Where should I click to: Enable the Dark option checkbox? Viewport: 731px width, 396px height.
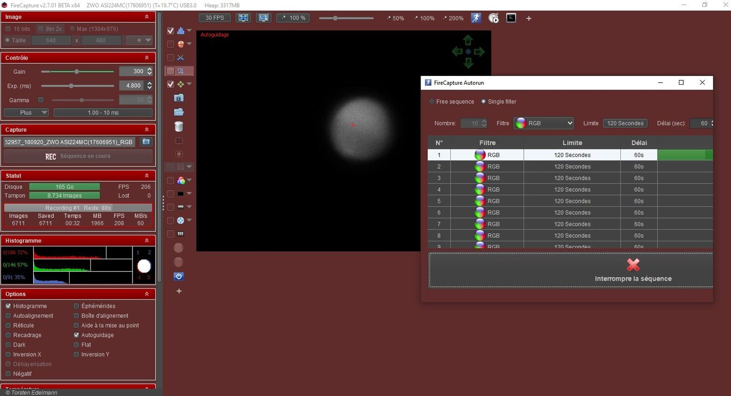pos(8,345)
